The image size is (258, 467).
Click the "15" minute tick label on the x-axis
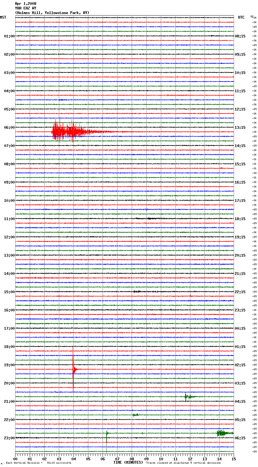[x=234, y=459]
